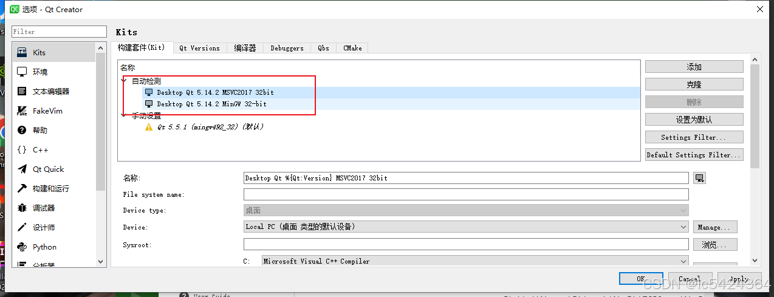Switch to the 编译器 compilers tab
This screenshot has width=774, height=297.
(x=245, y=48)
